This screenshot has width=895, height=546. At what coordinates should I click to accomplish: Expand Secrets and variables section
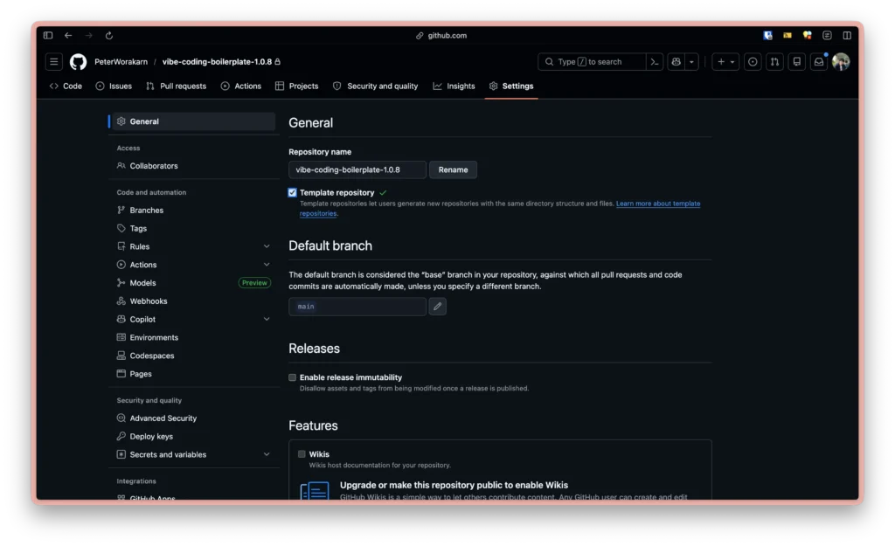tap(267, 455)
